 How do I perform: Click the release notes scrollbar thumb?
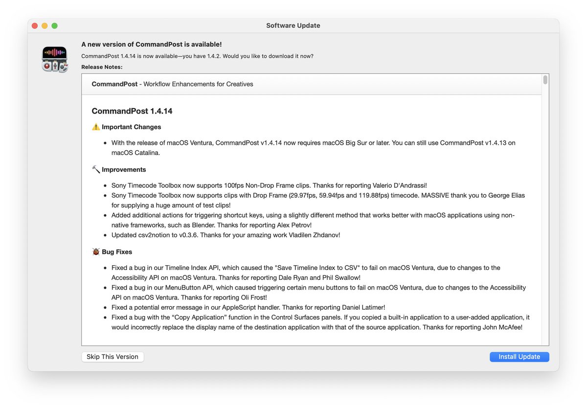click(x=545, y=80)
